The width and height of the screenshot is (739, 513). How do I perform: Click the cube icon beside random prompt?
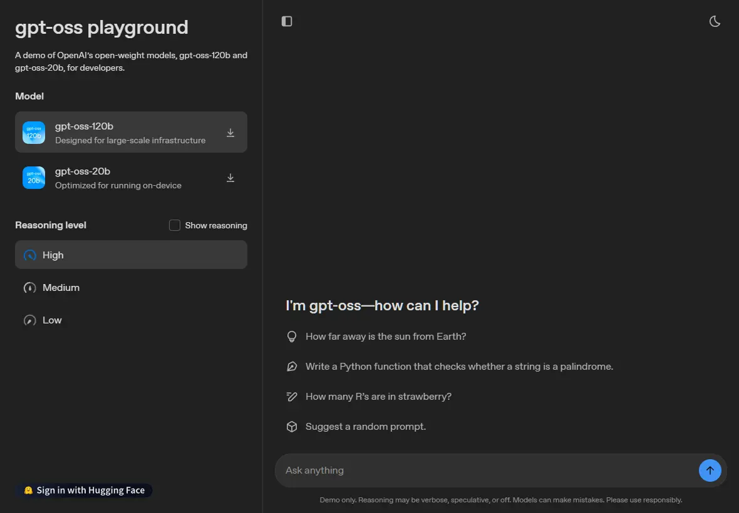tap(292, 427)
